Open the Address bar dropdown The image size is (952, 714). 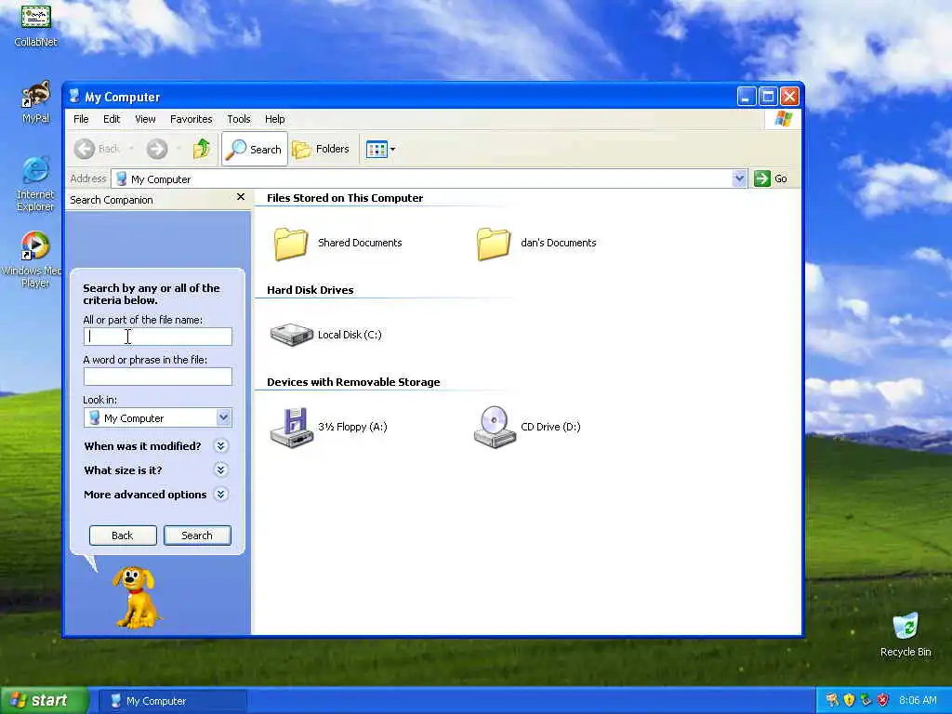[739, 178]
